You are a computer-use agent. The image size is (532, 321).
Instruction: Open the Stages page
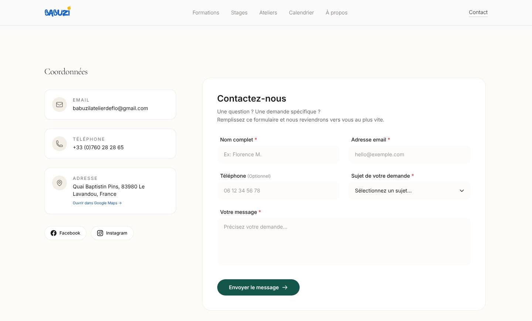pos(239,13)
